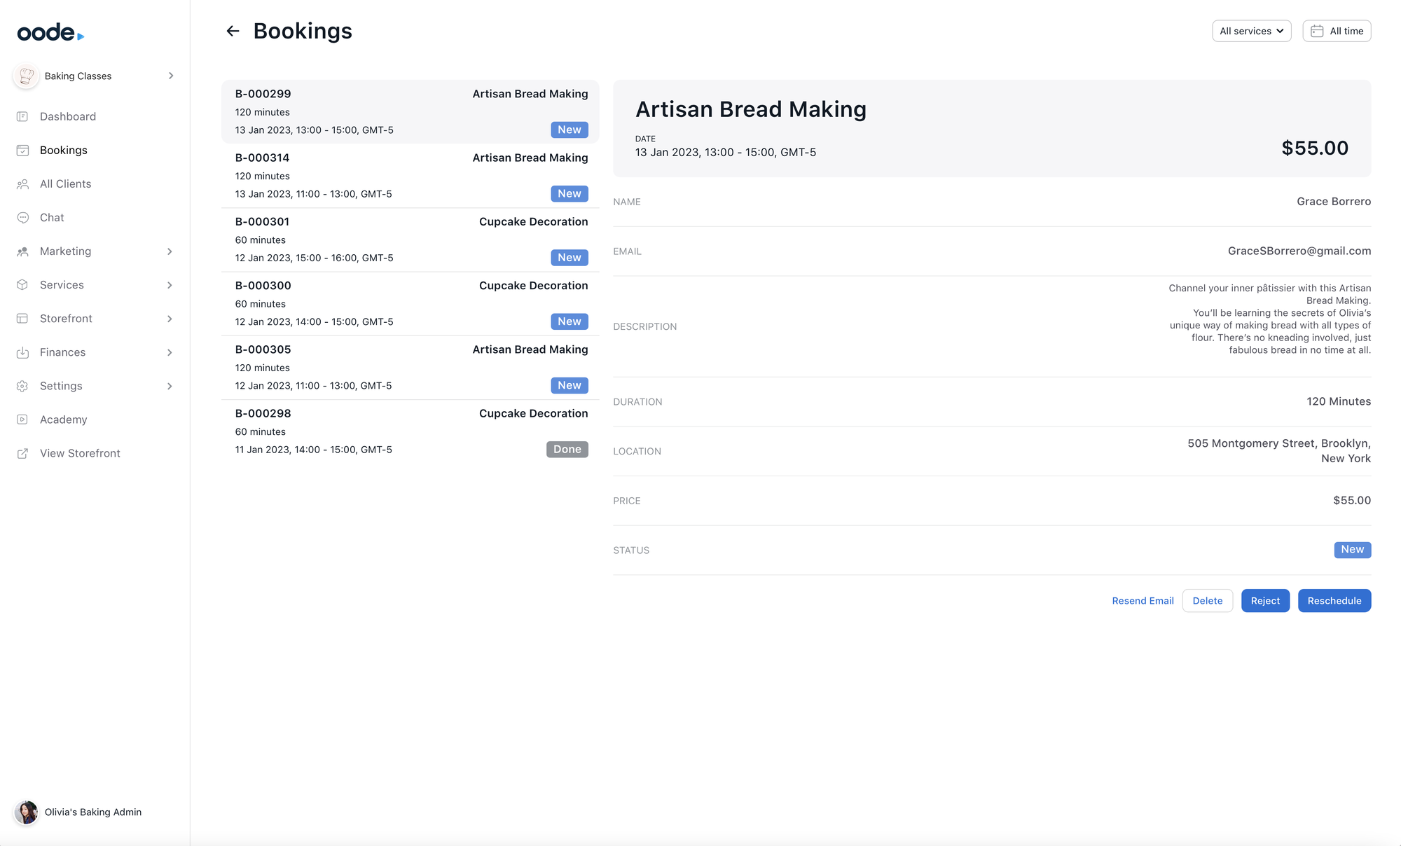Viewport: 1401px width, 846px height.
Task: Click the Academy play icon
Action: coord(22,419)
